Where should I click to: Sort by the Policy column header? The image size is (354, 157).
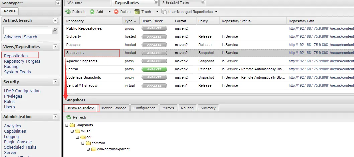tap(208, 21)
